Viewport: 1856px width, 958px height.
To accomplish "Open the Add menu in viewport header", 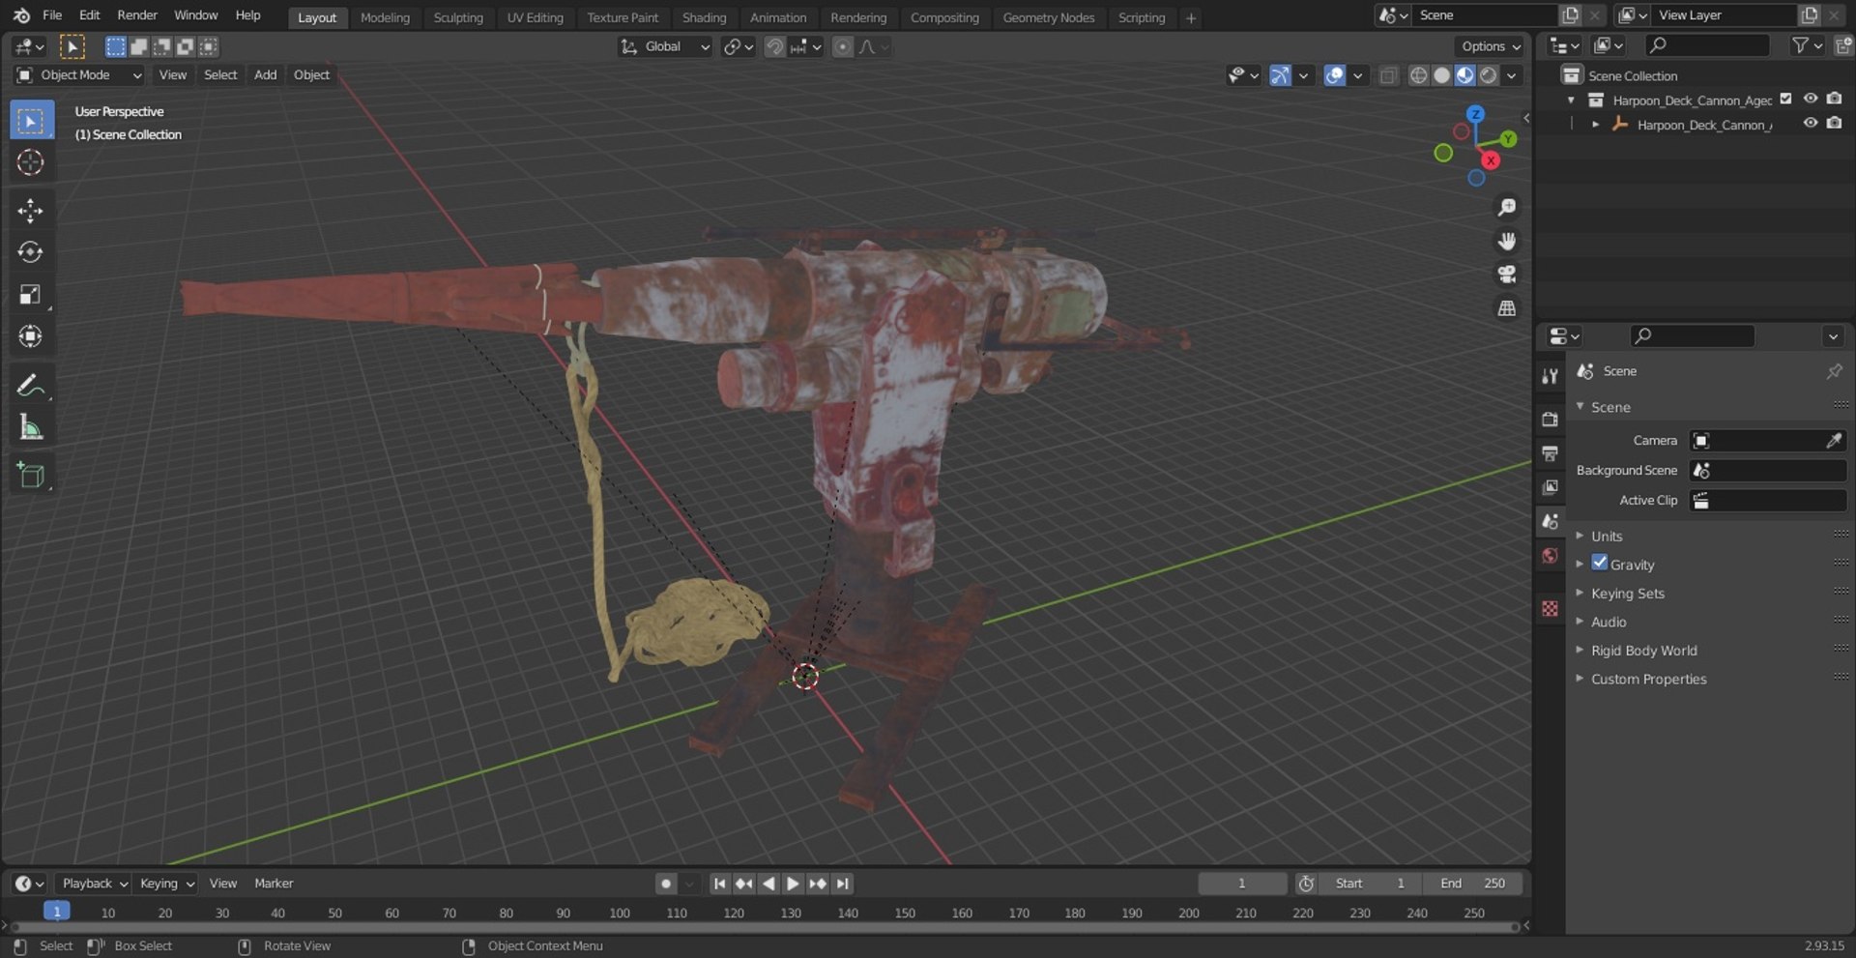I will pos(265,74).
